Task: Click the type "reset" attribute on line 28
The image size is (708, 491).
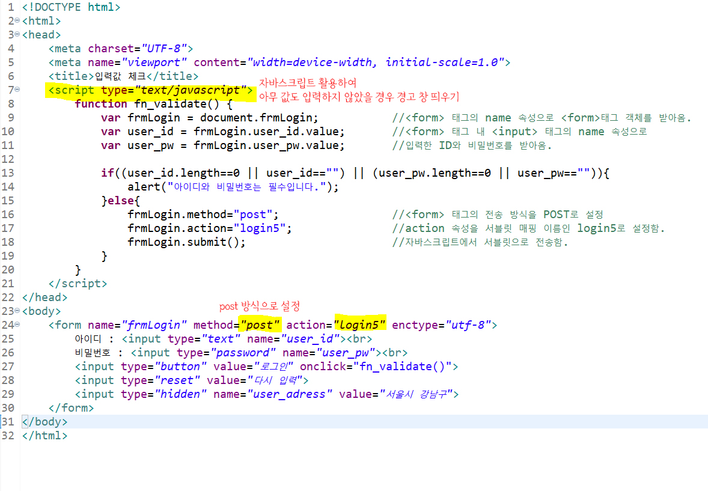Action: pos(160,380)
